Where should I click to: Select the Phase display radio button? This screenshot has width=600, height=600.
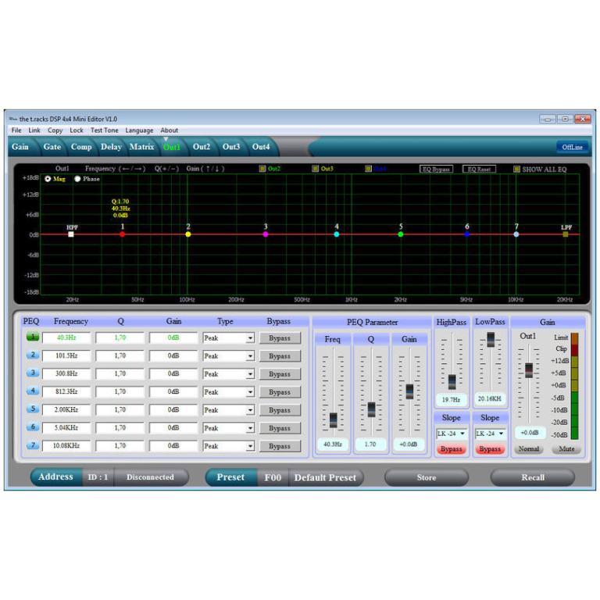pyautogui.click(x=77, y=179)
